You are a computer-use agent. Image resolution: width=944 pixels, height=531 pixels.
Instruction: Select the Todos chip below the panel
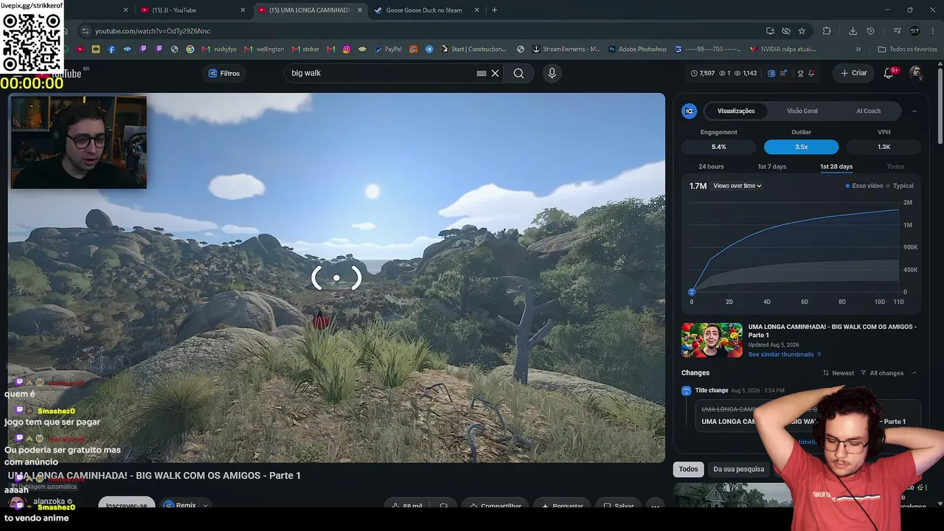[688, 469]
